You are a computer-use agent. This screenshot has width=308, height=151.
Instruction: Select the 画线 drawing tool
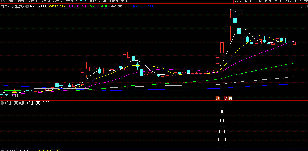[278, 1]
